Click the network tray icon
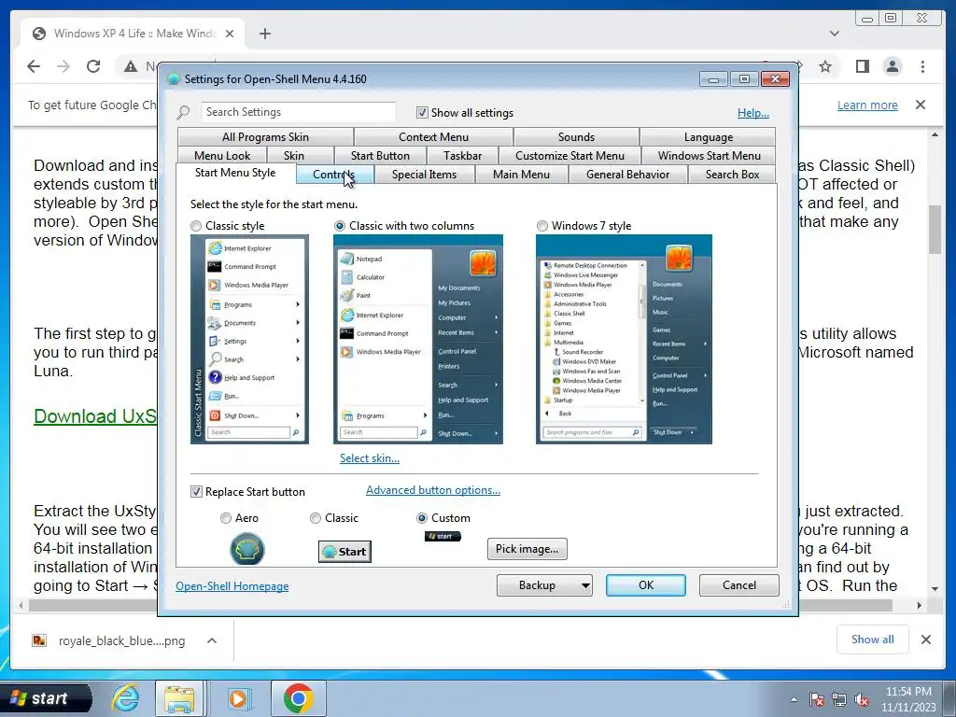Image resolution: width=956 pixels, height=717 pixels. tap(839, 699)
